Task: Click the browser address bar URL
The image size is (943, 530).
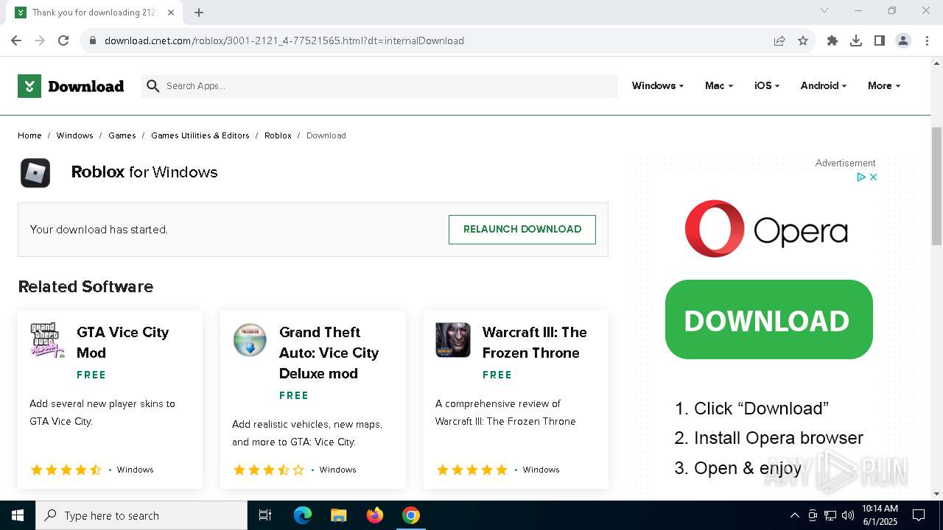Action: (x=284, y=40)
